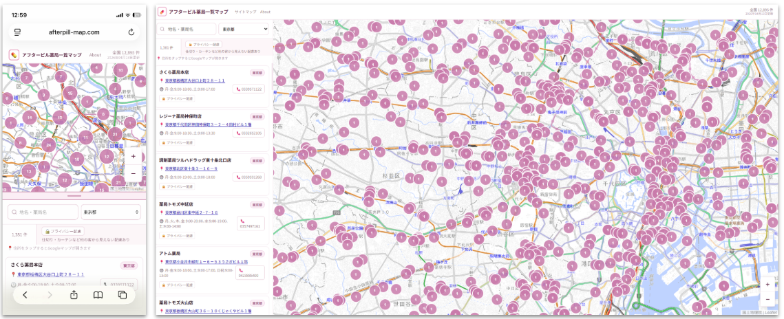Open アトム薬局 小金井市緑町 address link
The image size is (784, 319).
coord(206,261)
